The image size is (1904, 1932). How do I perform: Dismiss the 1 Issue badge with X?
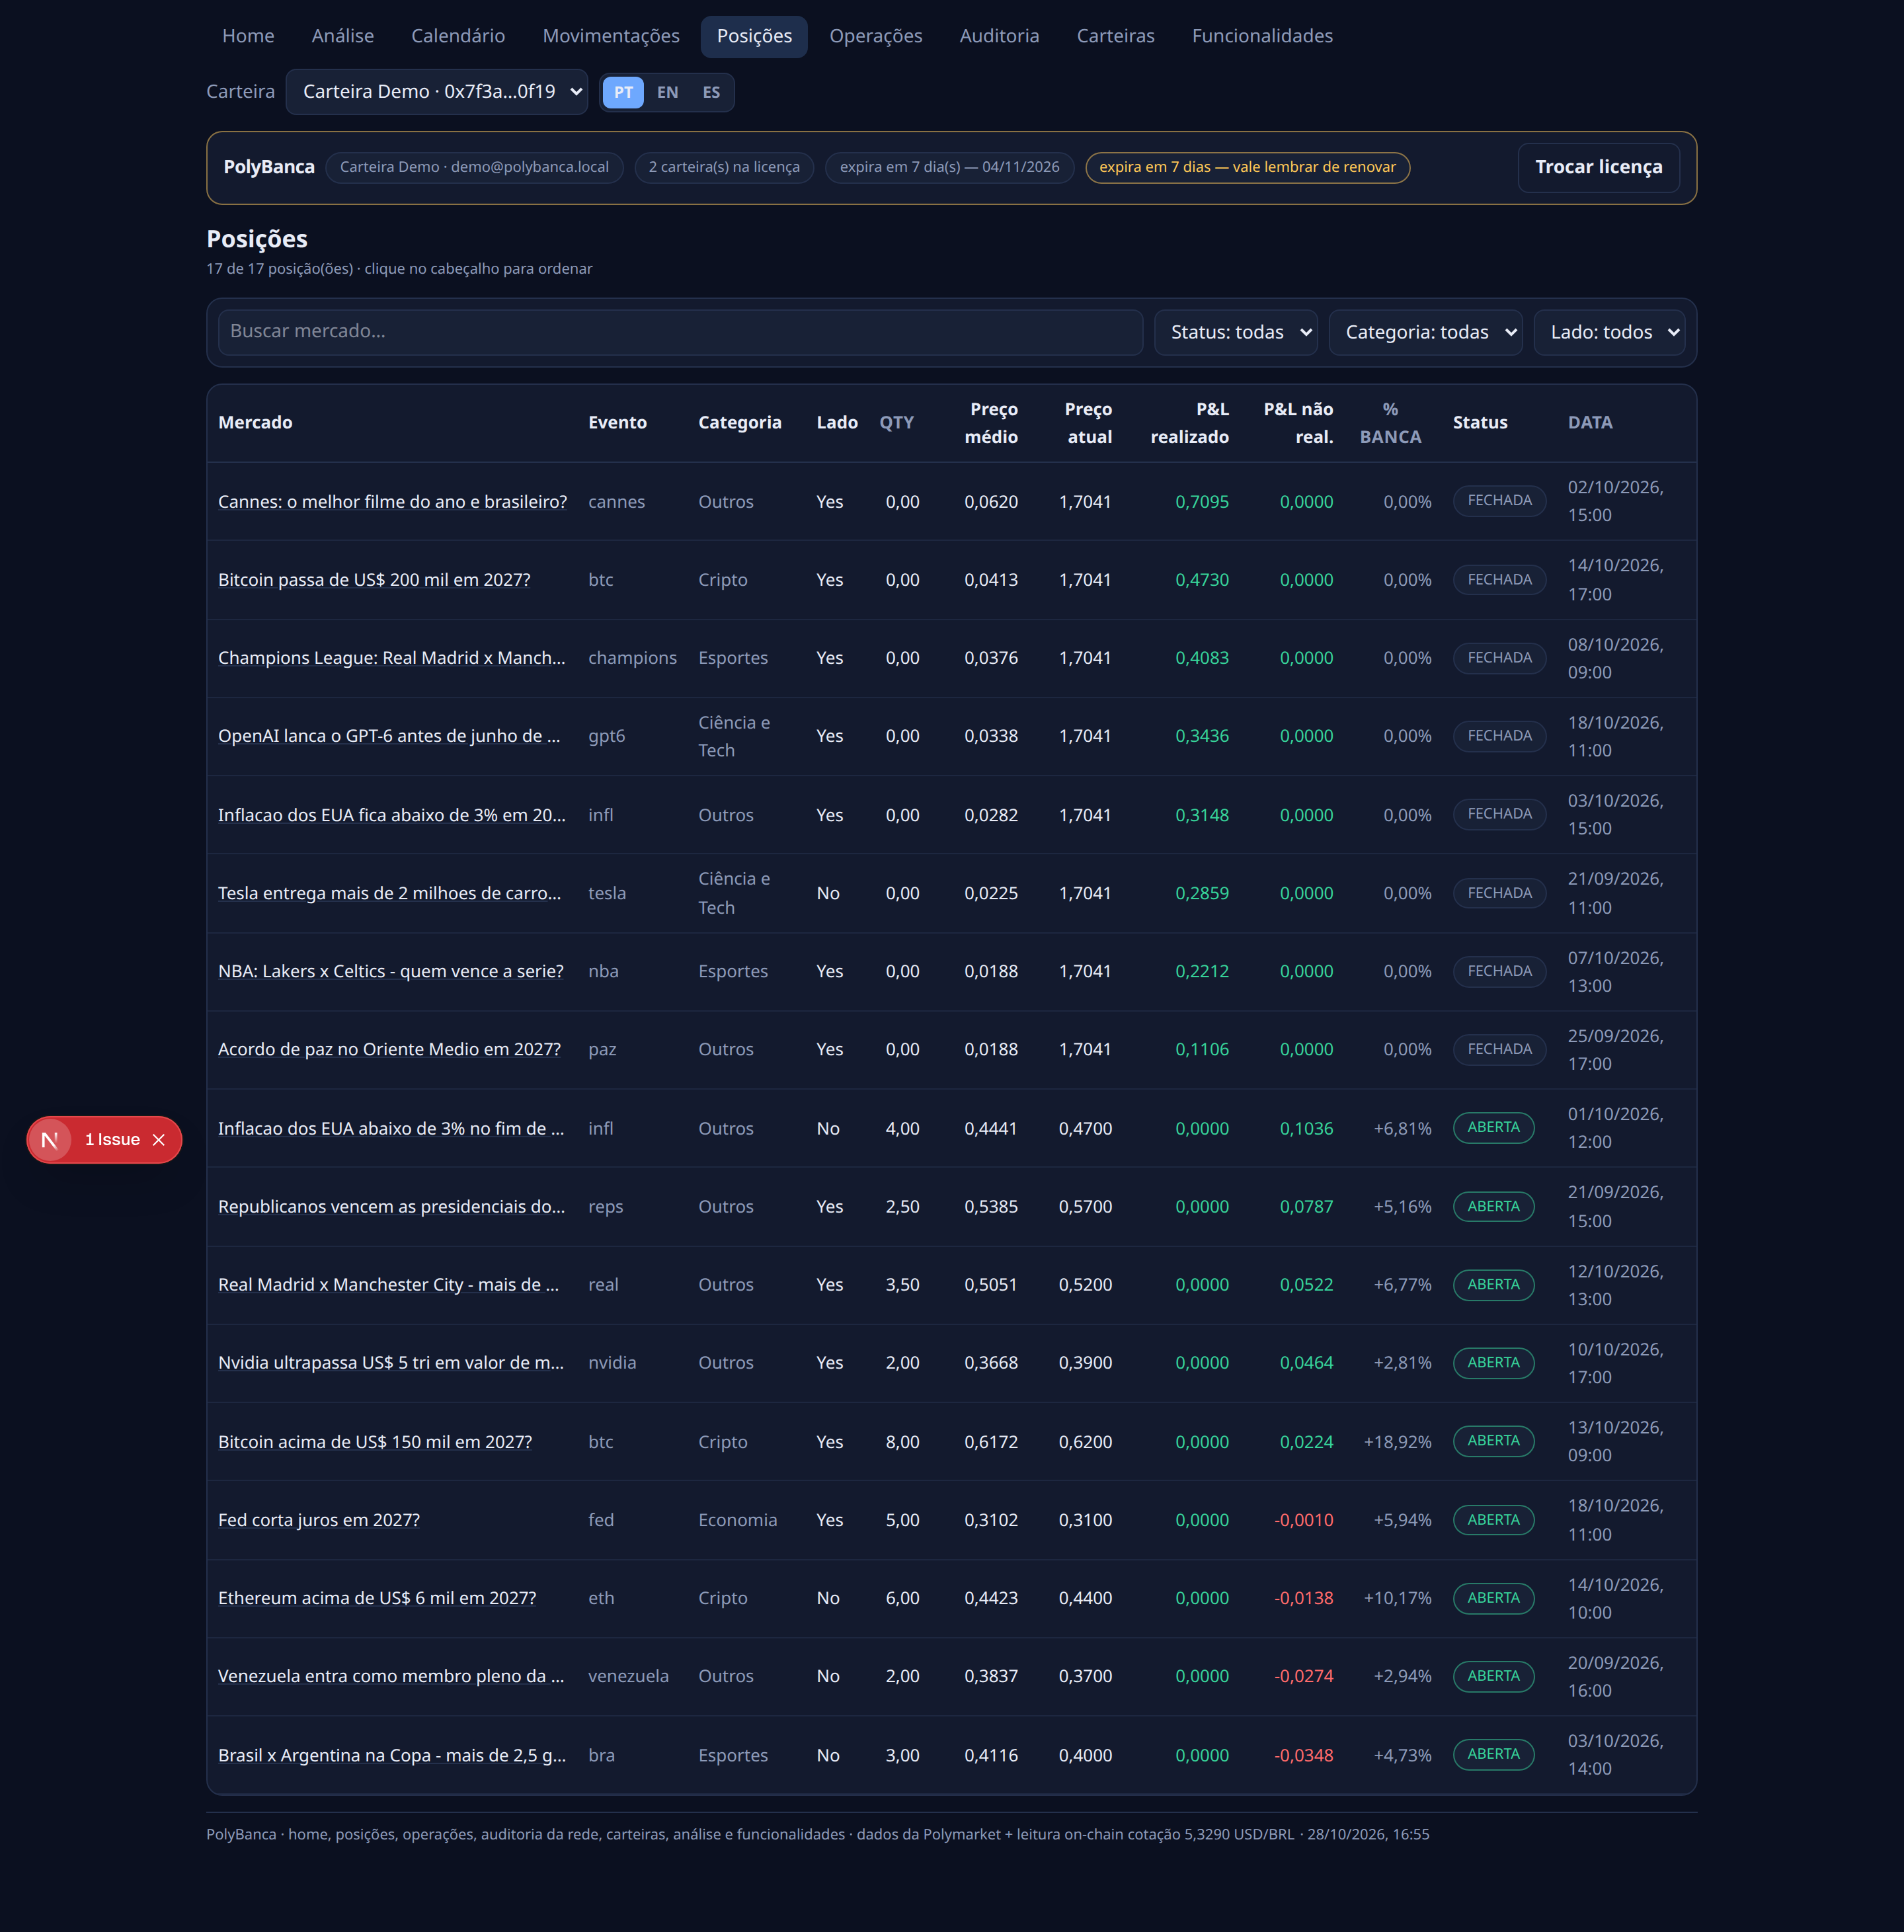click(x=158, y=1140)
